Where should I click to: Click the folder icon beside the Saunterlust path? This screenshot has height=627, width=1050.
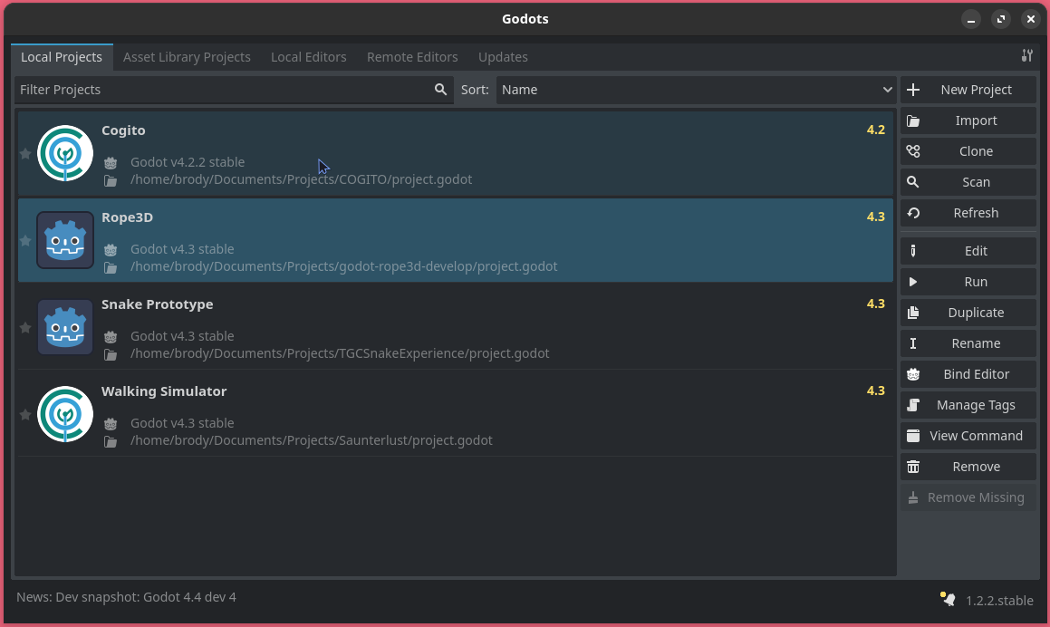pos(111,441)
